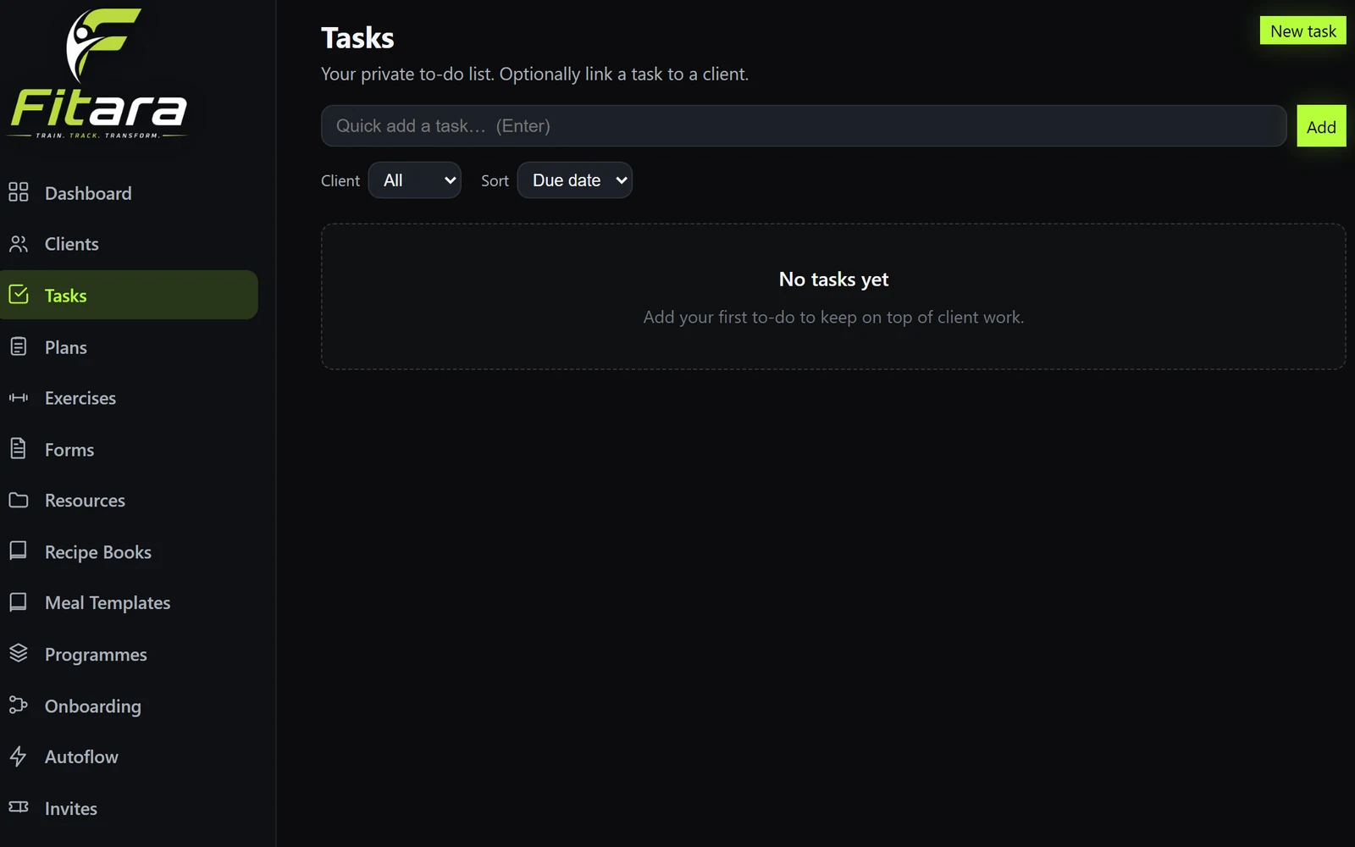Click the Programmes layers icon
The width and height of the screenshot is (1355, 847).
(x=19, y=654)
